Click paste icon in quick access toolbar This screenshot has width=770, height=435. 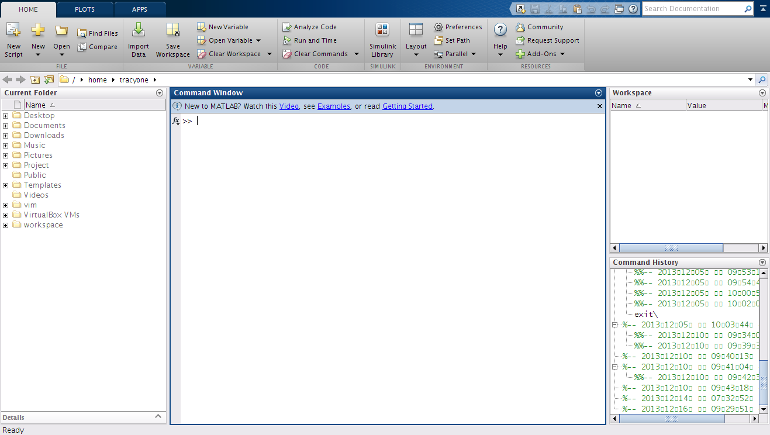tap(578, 9)
